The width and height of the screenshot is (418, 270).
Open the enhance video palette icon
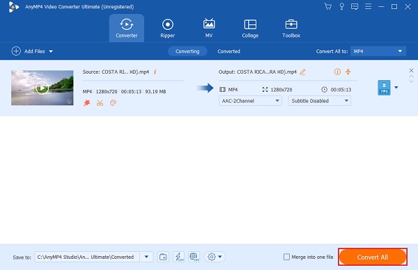coord(113,103)
